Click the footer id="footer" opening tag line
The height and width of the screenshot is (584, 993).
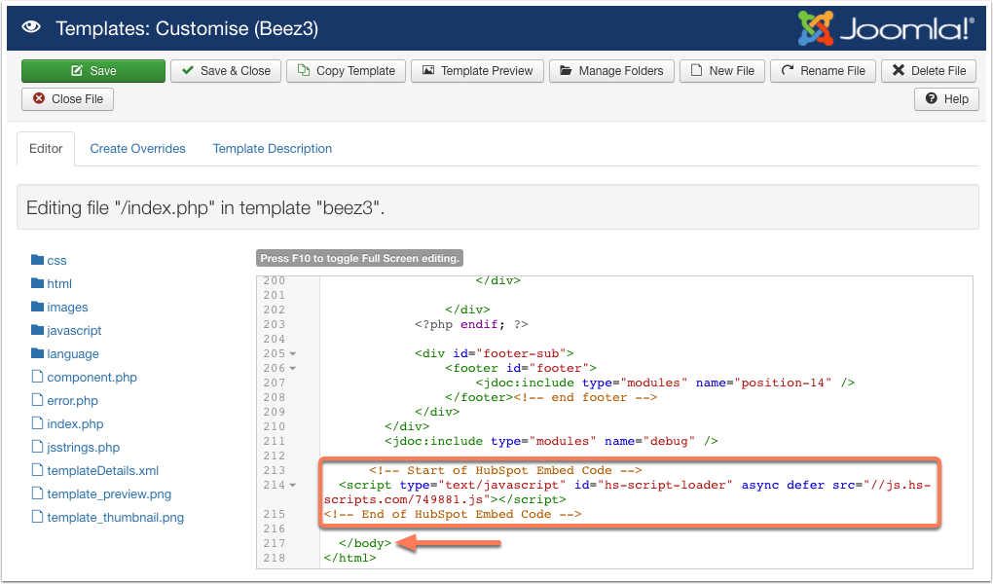coord(521,368)
